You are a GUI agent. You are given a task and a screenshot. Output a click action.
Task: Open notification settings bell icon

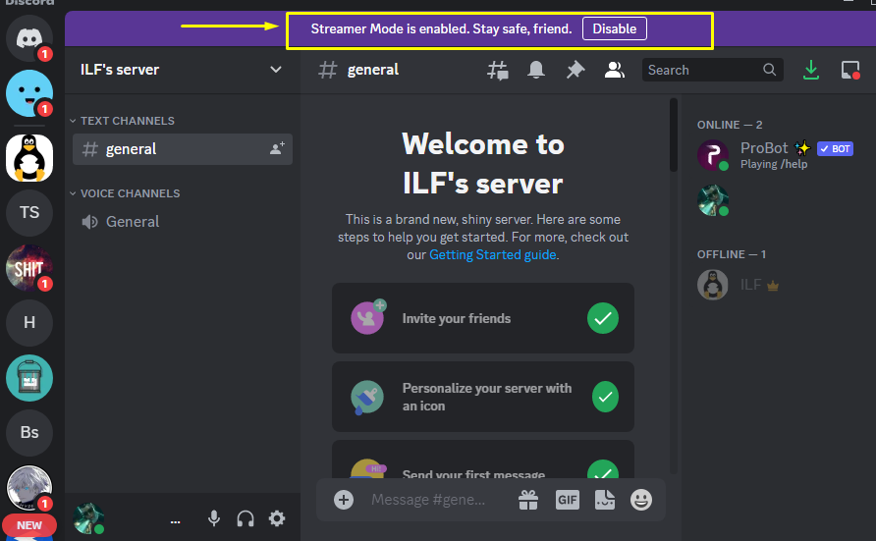536,71
